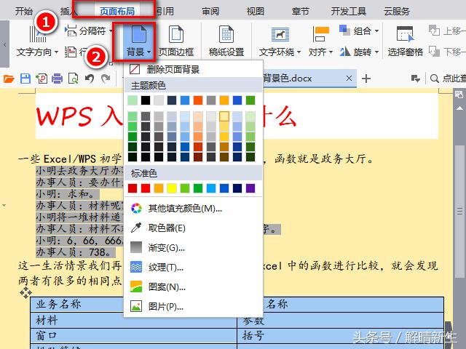Open the 视图 View tab

click(x=256, y=12)
